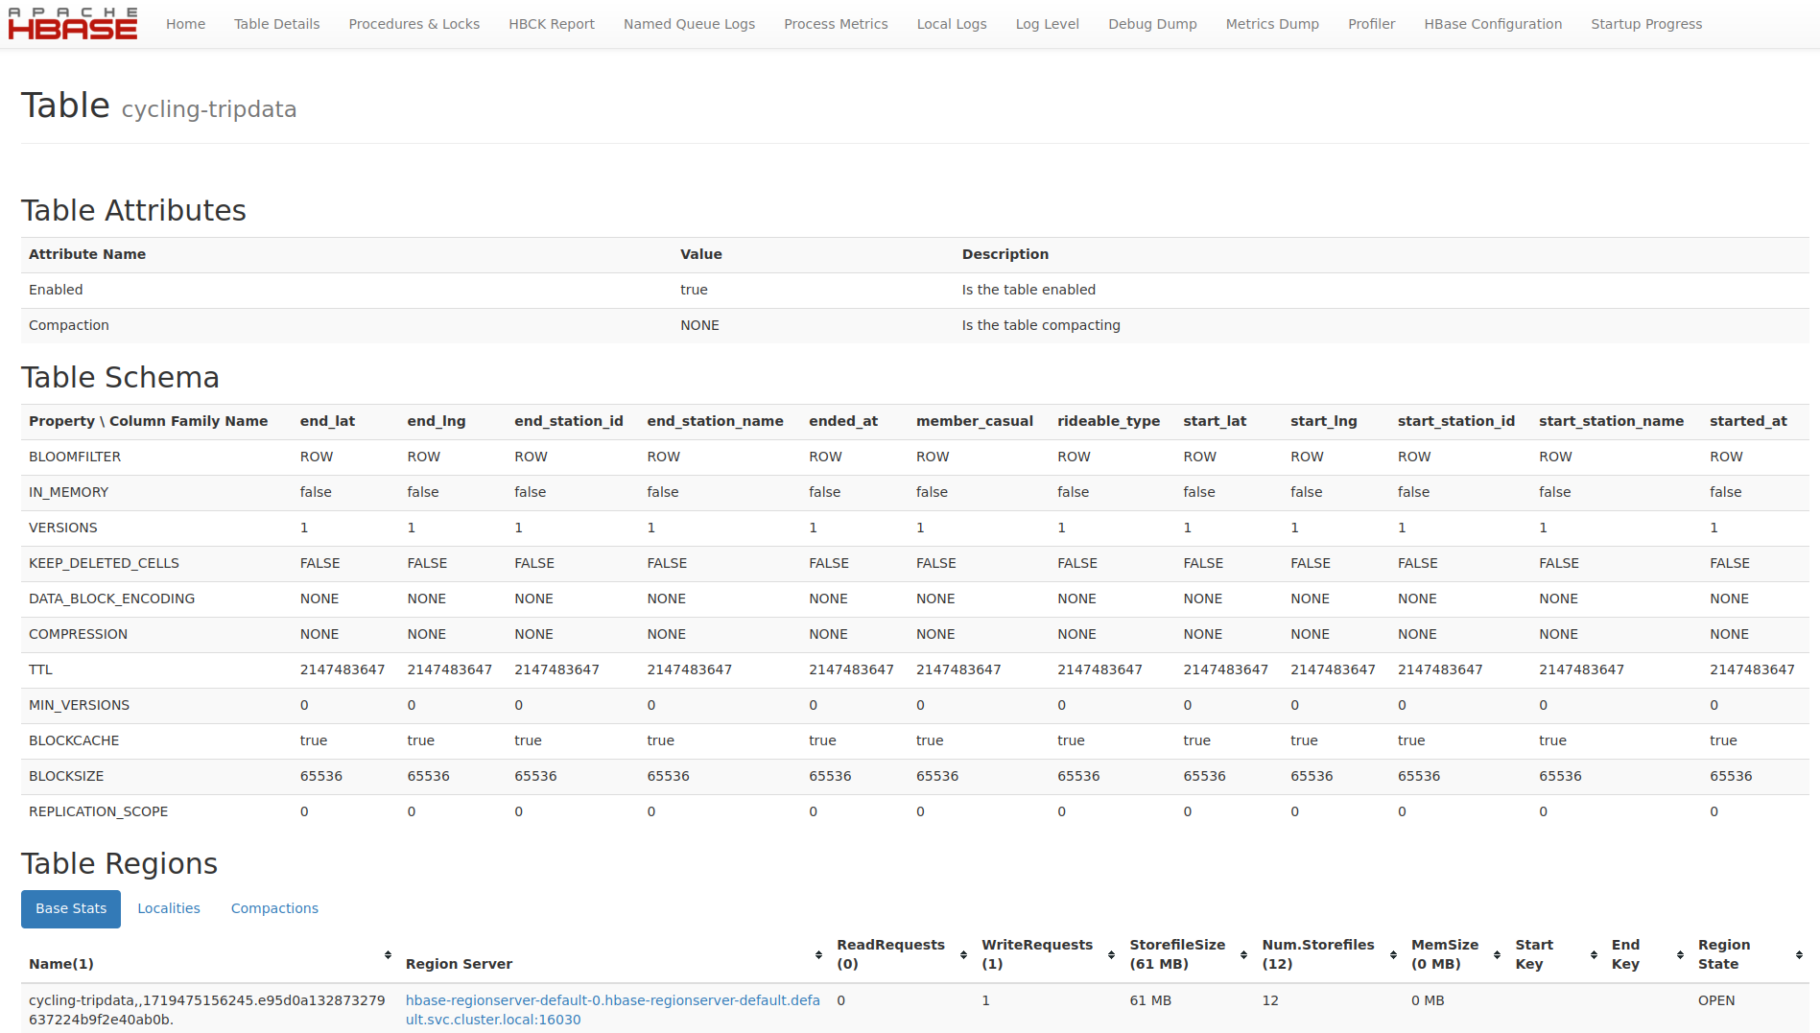Sort the WriteRequests column

point(964,954)
